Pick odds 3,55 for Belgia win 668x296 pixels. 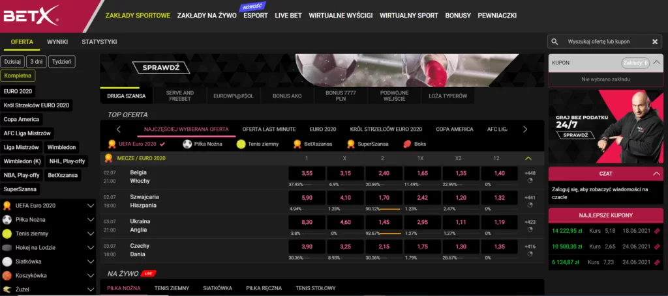pyautogui.click(x=307, y=173)
